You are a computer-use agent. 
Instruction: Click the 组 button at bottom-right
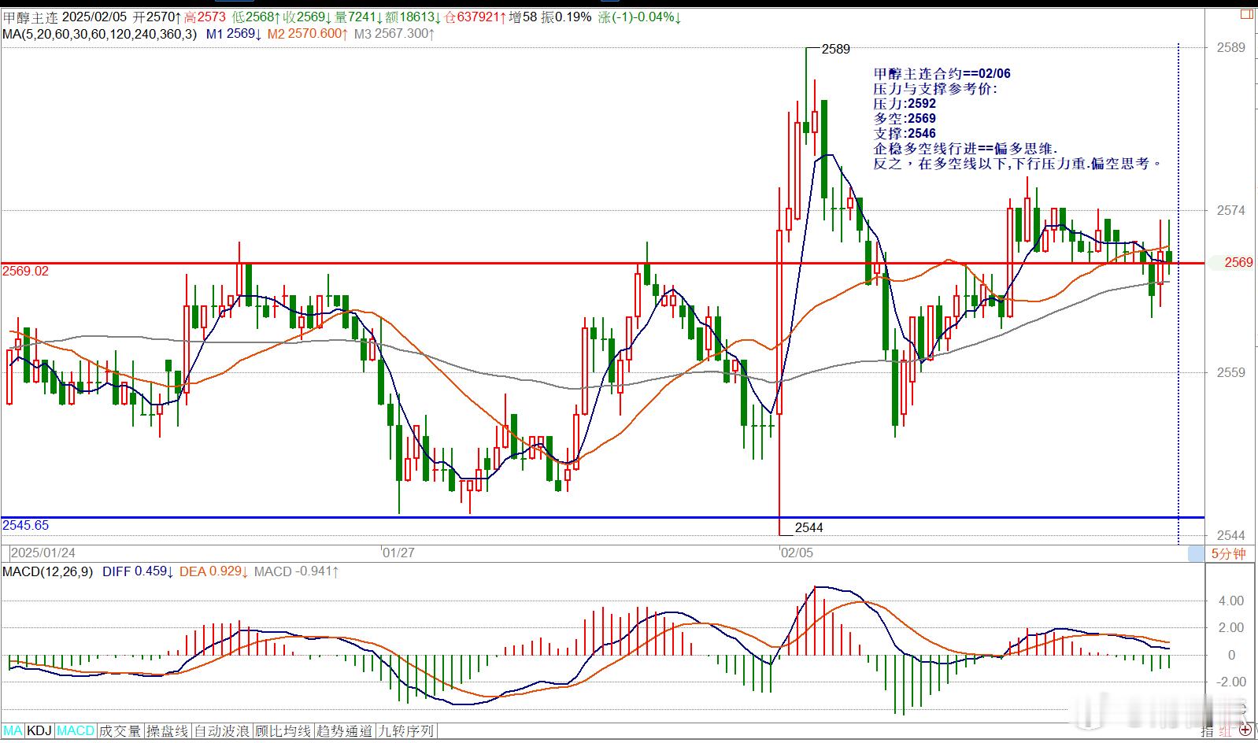coord(1223,731)
